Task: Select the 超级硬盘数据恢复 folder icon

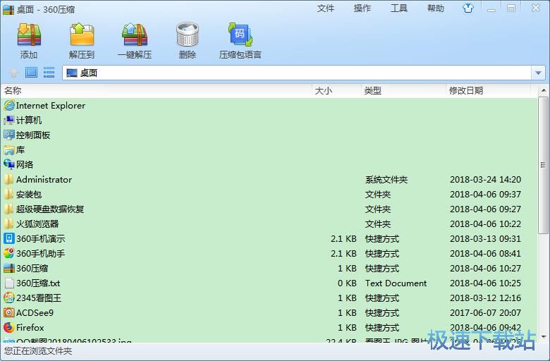Action: click(9, 209)
